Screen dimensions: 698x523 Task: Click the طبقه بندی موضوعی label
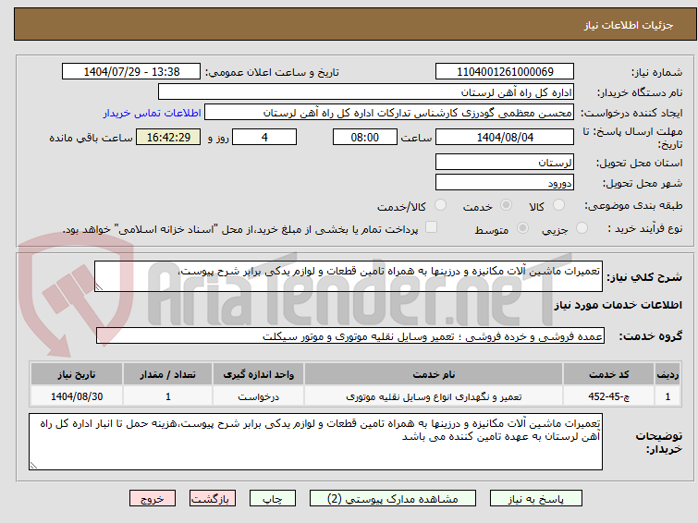click(x=633, y=205)
